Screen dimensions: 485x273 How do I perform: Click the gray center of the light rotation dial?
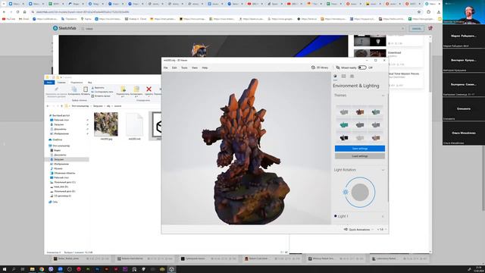tap(360, 192)
